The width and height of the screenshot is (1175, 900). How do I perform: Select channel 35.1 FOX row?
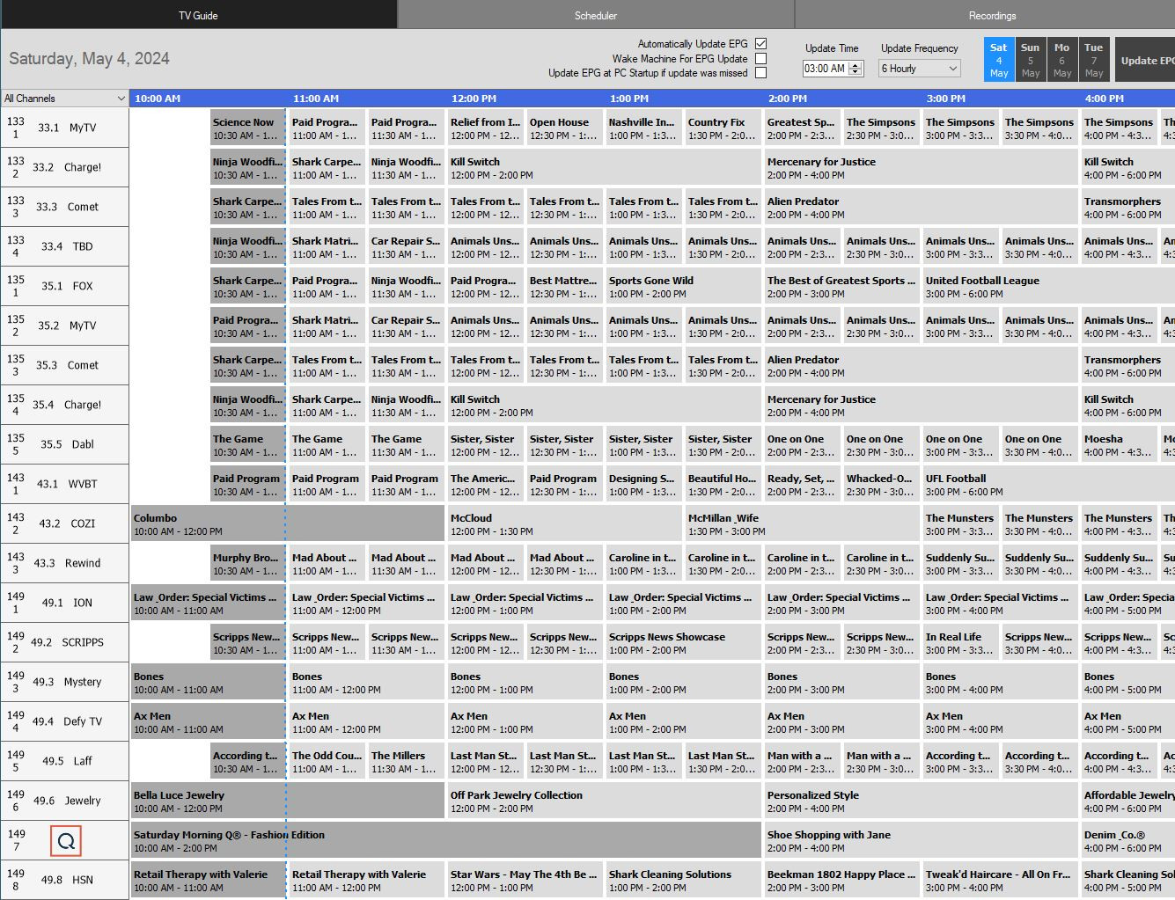(x=64, y=286)
